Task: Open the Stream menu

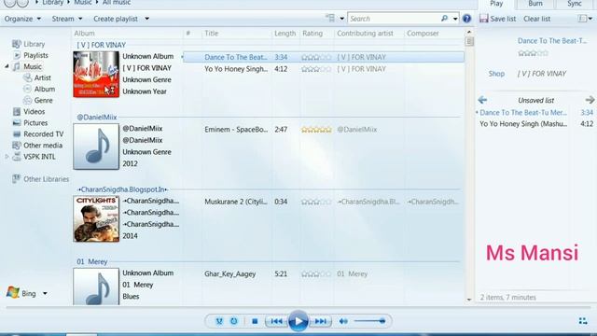Action: [x=67, y=19]
